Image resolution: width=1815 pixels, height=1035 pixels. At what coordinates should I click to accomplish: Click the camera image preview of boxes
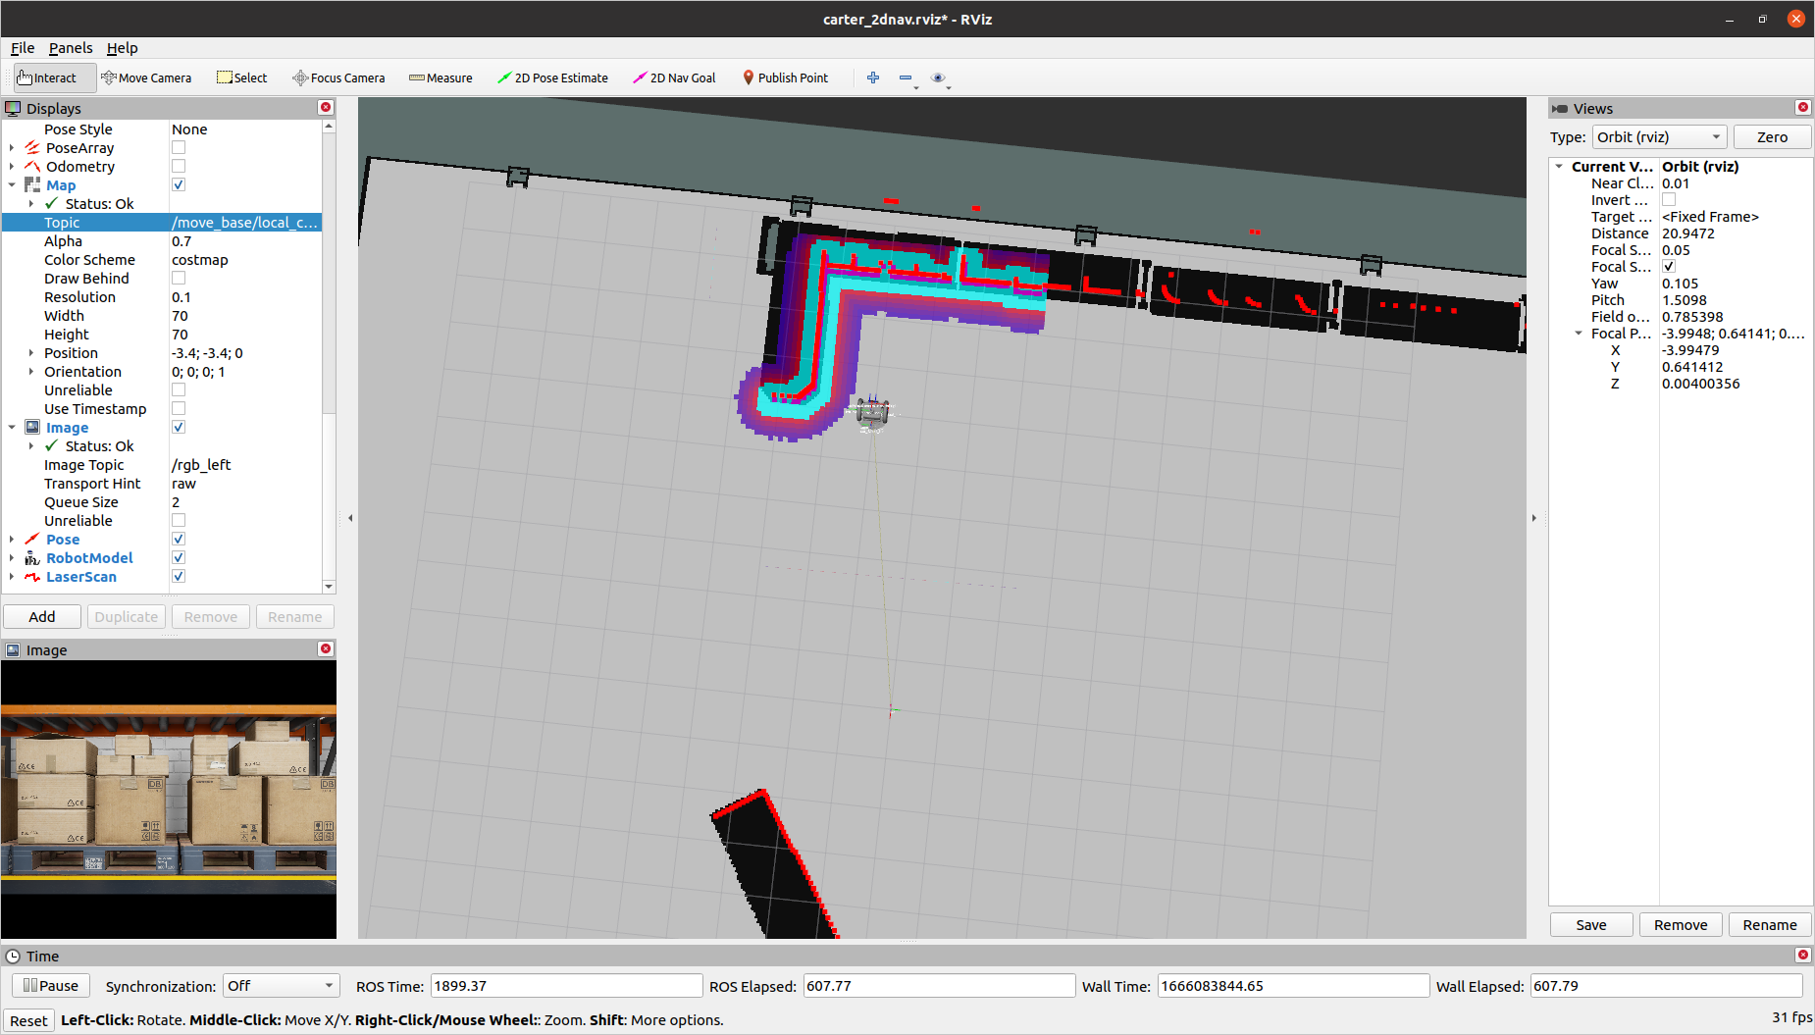point(169,800)
